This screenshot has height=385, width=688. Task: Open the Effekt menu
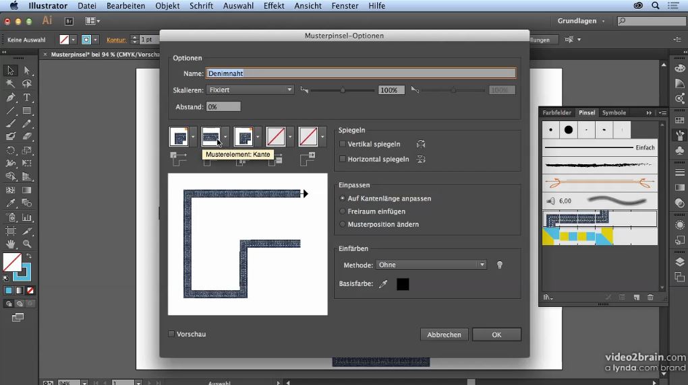click(x=274, y=5)
